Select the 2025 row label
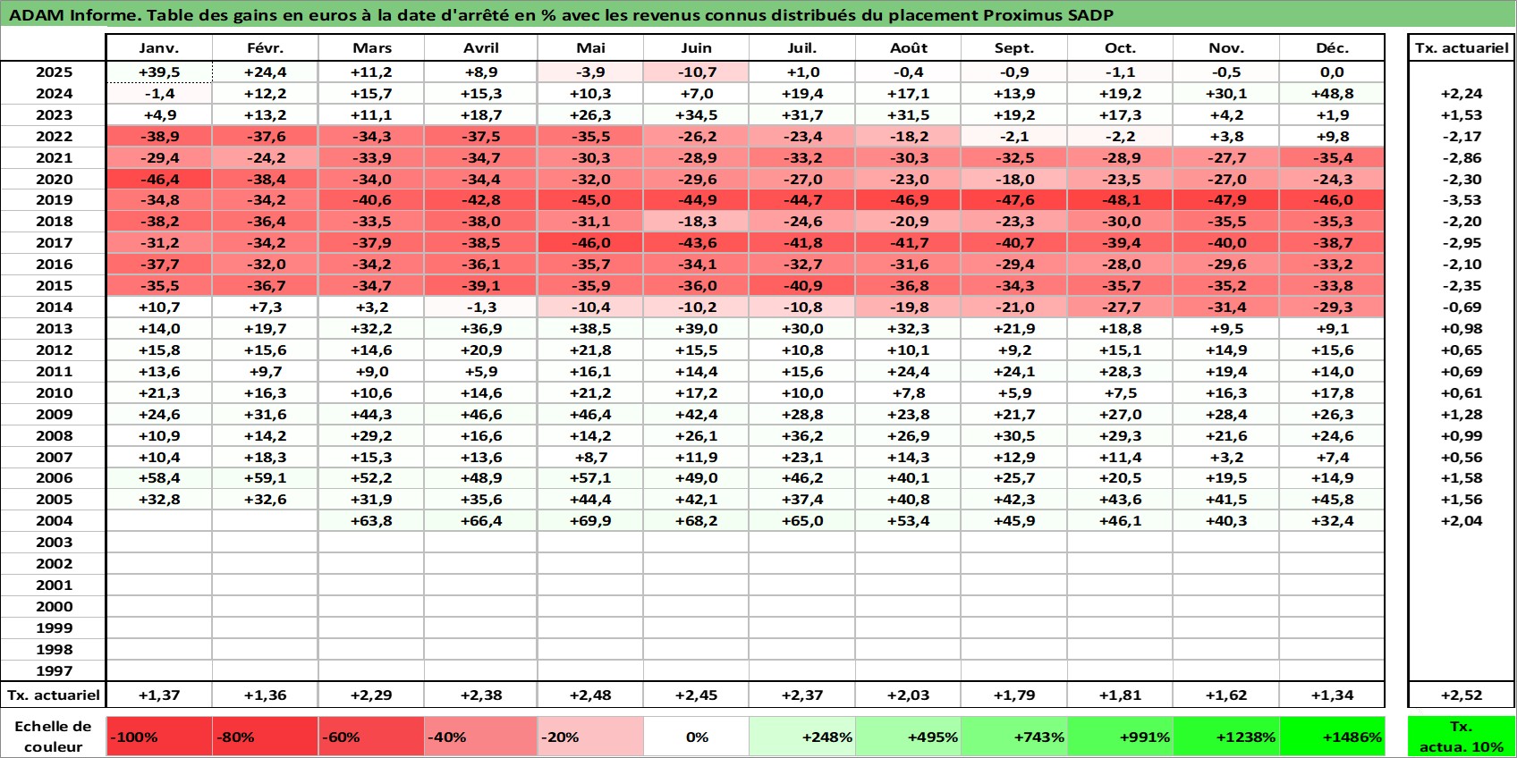 click(x=54, y=72)
